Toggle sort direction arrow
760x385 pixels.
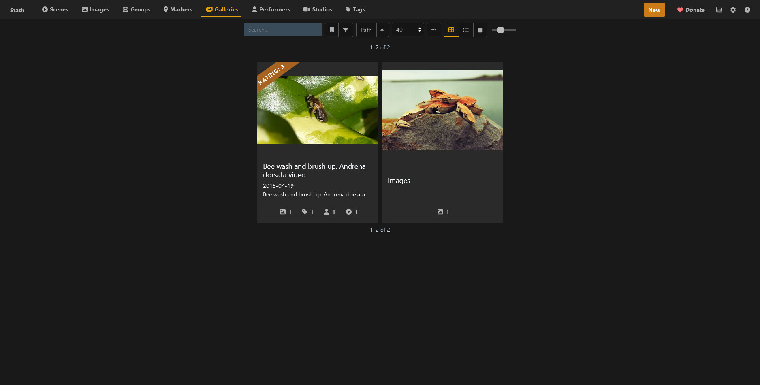[x=382, y=30]
